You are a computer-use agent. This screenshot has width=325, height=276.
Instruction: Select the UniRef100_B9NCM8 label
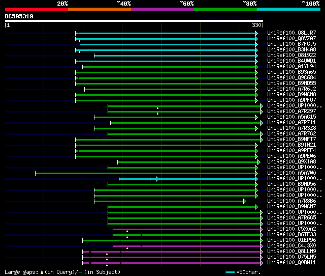click(x=291, y=95)
